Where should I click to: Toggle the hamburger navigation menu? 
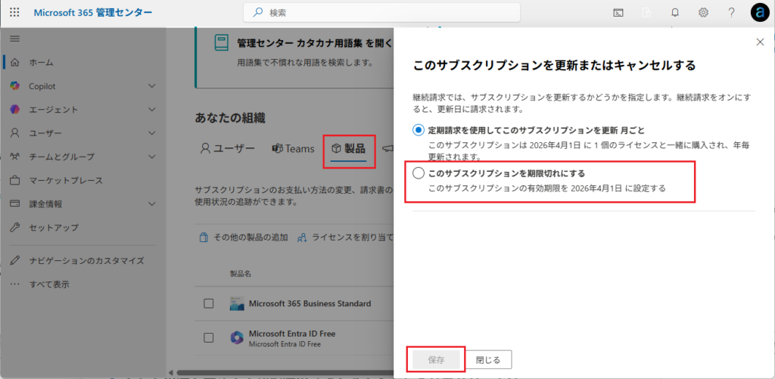pyautogui.click(x=15, y=39)
